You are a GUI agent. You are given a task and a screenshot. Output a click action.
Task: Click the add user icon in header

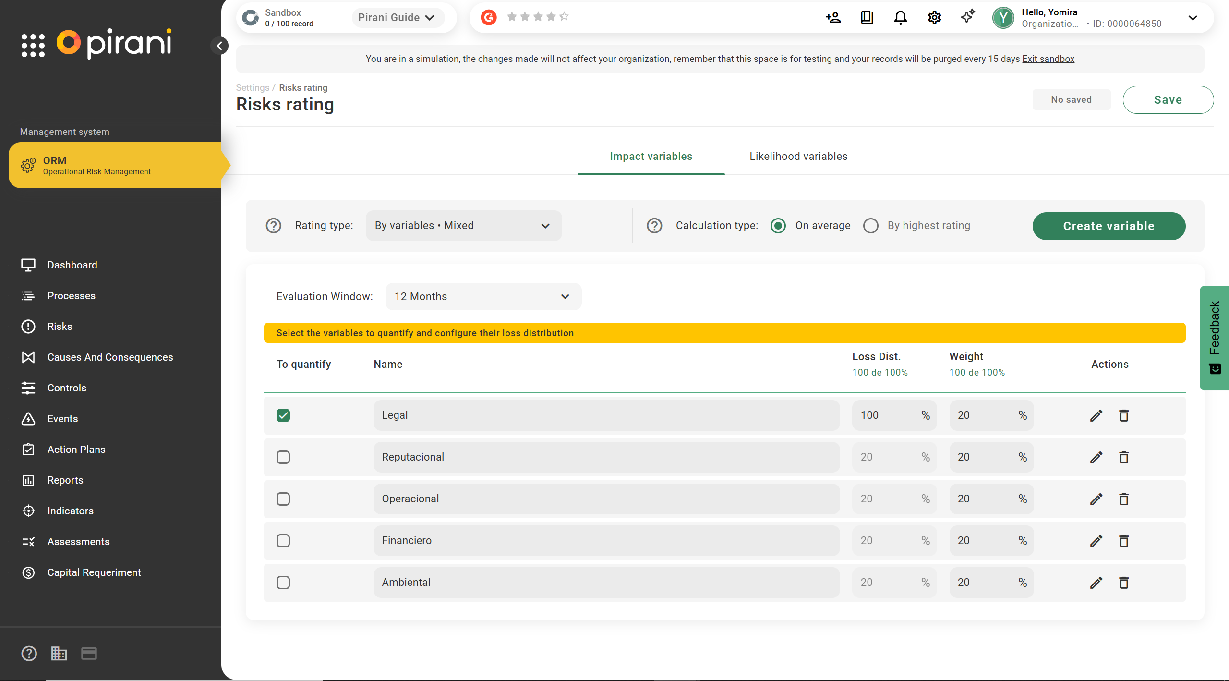(x=833, y=18)
